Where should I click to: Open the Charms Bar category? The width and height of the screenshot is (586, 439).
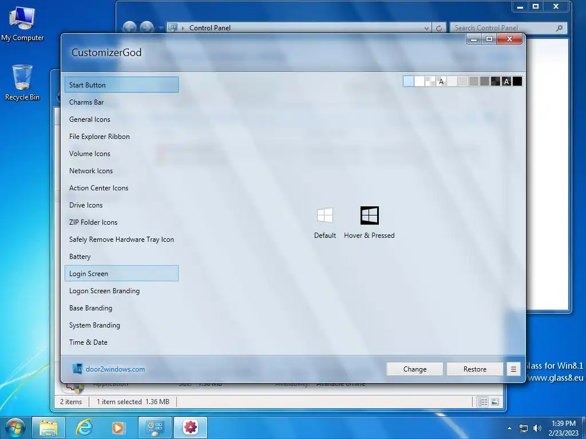[121, 102]
